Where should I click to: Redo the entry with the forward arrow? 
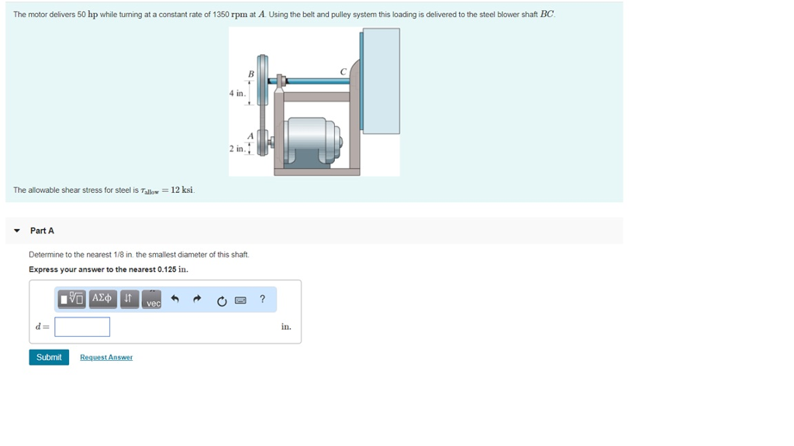(x=197, y=298)
